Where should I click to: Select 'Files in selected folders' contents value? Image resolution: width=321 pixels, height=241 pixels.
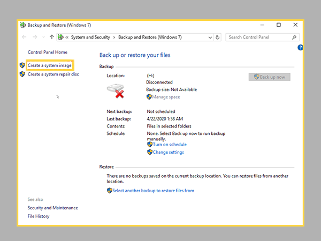[x=169, y=126]
